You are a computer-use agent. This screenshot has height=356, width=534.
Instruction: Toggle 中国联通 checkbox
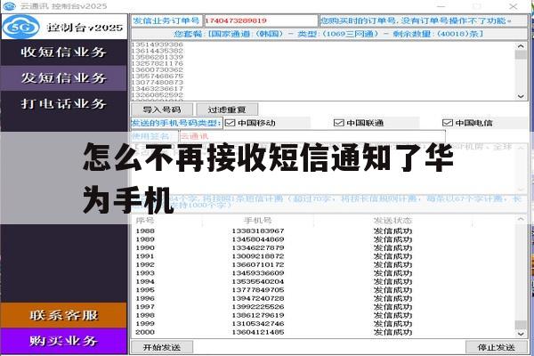pos(338,123)
